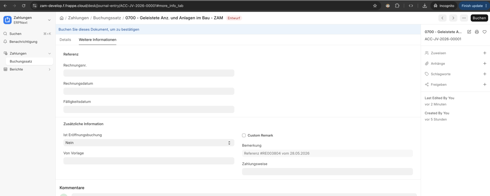Click the Fälligkeitsdatum field
This screenshot has width=490, height=196.
coord(149,110)
